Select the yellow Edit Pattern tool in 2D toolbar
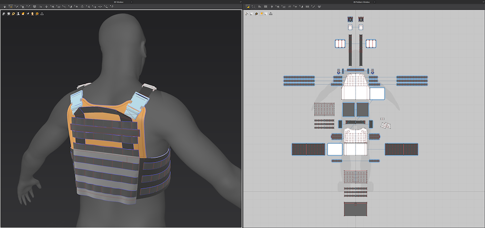Viewport: 485px width, 228px height. click(248, 7)
